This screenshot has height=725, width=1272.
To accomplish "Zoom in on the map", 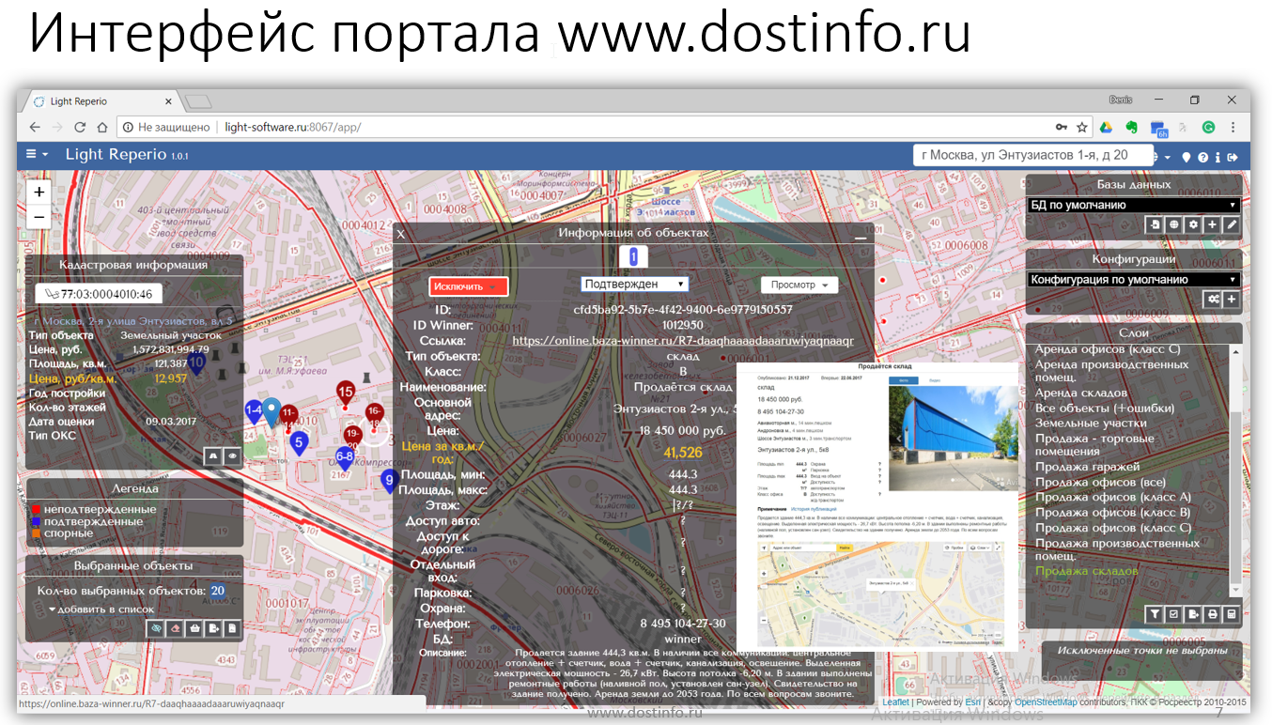I will point(39,192).
